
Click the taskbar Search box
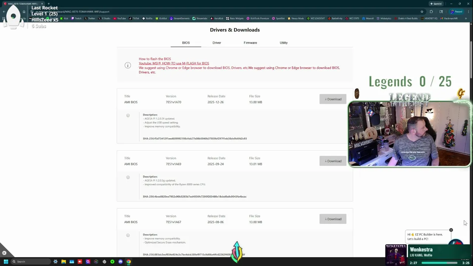click(31, 262)
